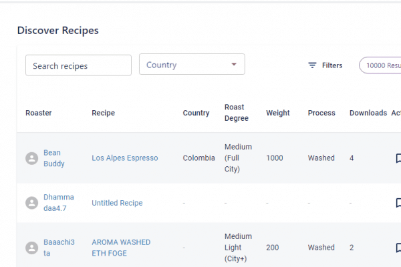Bookmark the Untitled Recipe row

tap(398, 203)
